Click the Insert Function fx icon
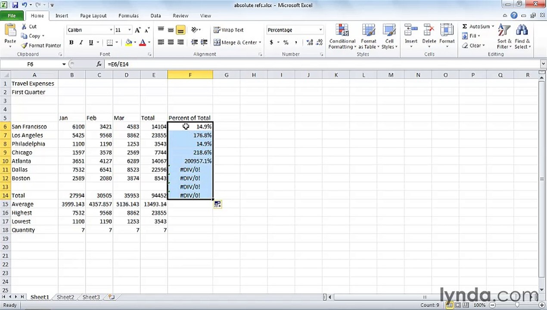Screen dimensions: 547x310 [x=99, y=64]
